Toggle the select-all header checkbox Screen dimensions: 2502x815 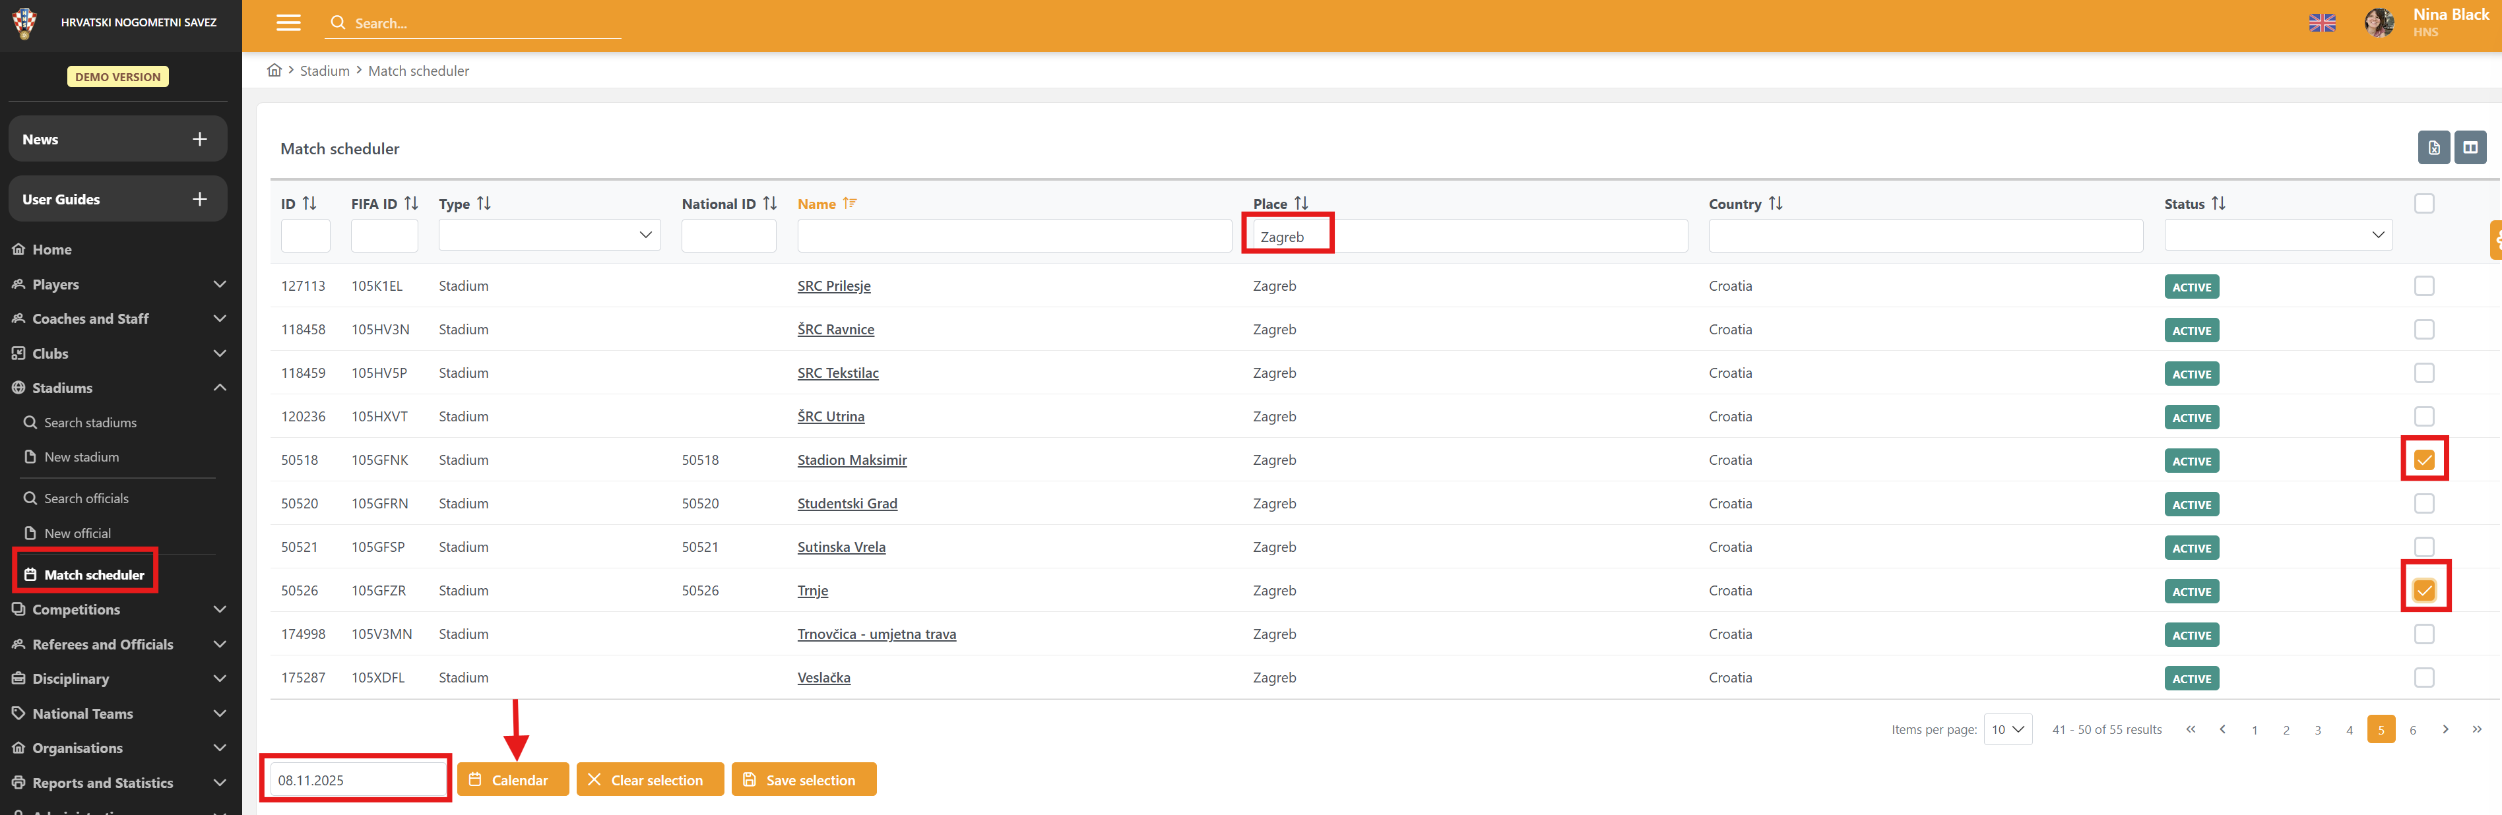point(2423,203)
